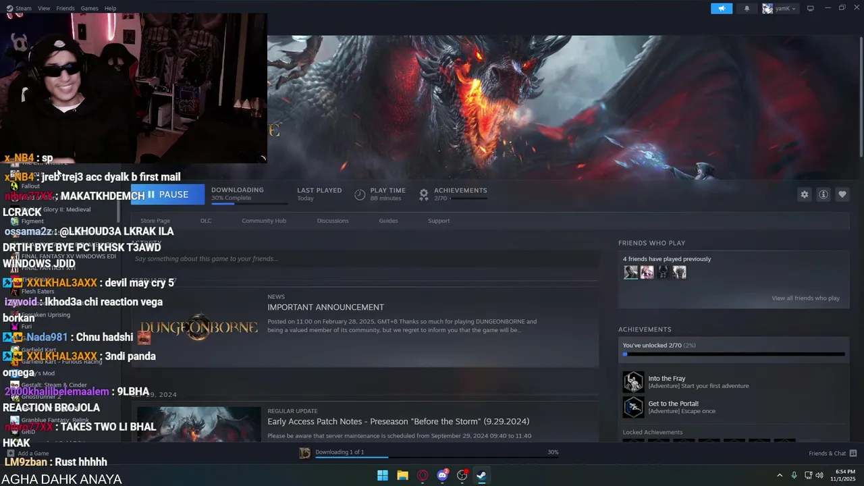Screen dimensions: 864x486
Task: Click the Last Played Today stat
Action: click(x=319, y=194)
